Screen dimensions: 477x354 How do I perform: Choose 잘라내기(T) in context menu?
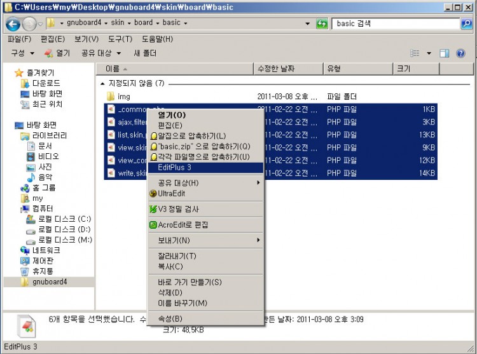(x=205, y=256)
